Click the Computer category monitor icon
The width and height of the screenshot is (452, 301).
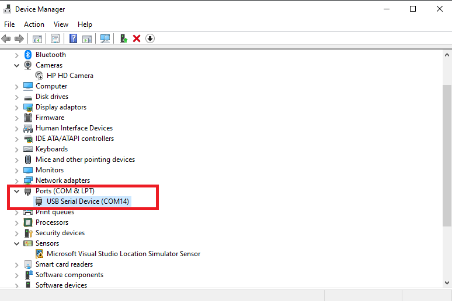28,86
